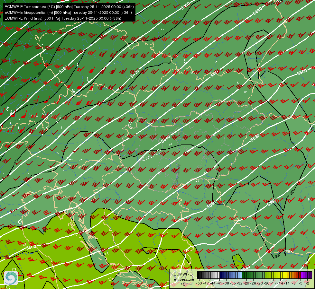Screen dimensions: 315x289
Task: Click the 5460 geopotential contour label
Action: 165,139
